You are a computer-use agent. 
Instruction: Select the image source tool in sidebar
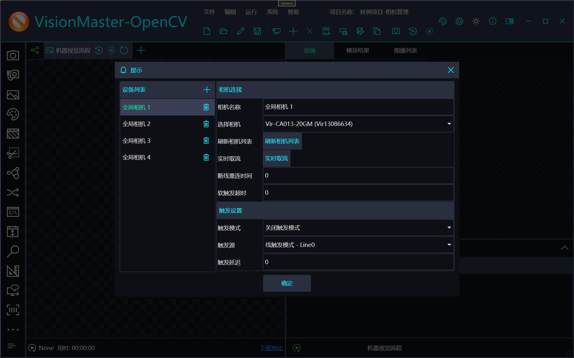pos(13,95)
